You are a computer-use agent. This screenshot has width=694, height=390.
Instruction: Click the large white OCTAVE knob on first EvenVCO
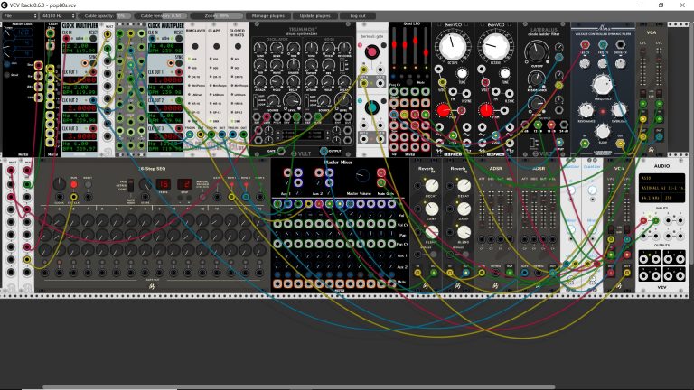tap(452, 46)
